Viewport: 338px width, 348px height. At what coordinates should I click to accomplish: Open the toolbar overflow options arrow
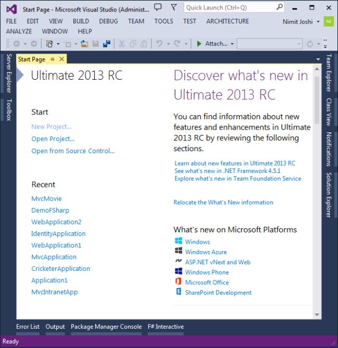(x=325, y=44)
